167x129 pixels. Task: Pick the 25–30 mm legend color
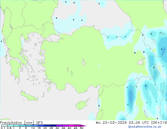[x=53, y=126]
